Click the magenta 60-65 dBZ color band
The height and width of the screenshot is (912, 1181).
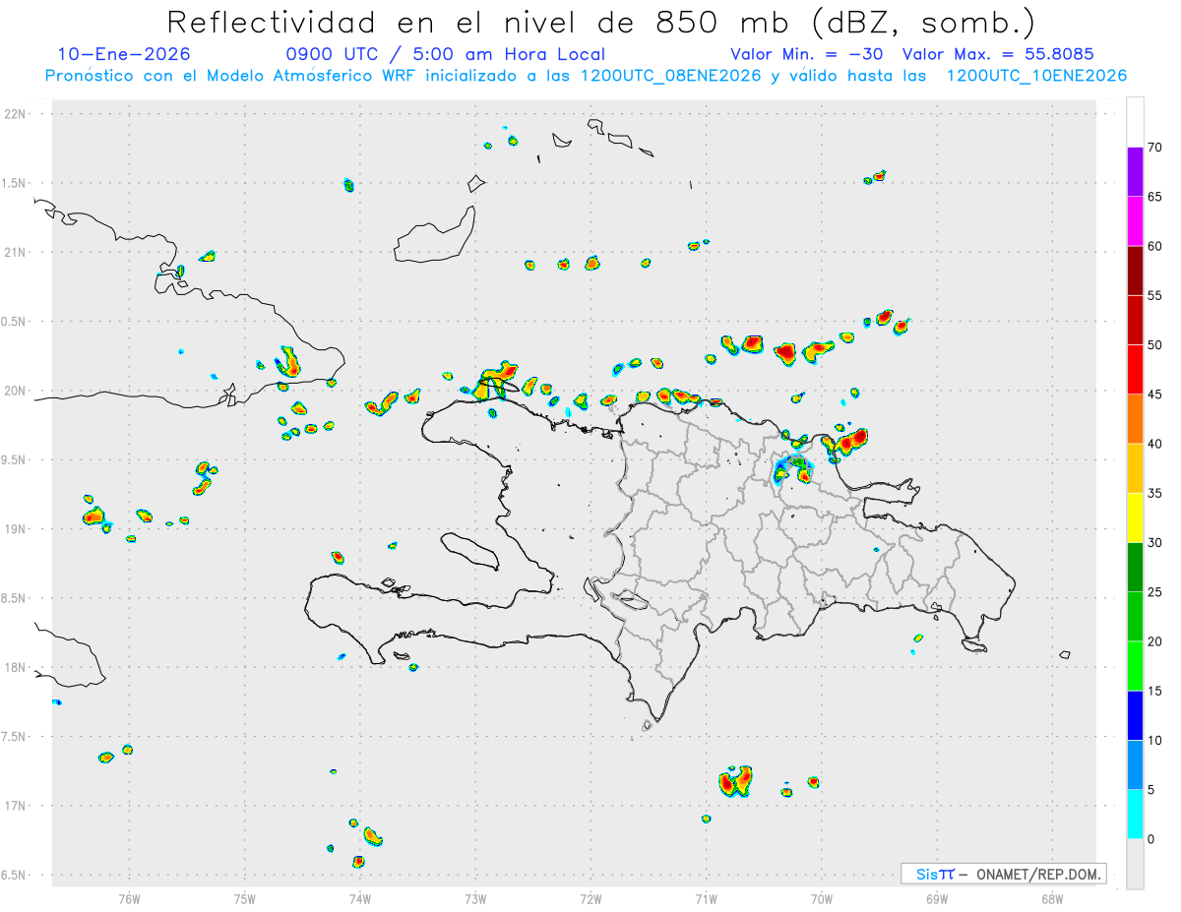(x=1135, y=220)
